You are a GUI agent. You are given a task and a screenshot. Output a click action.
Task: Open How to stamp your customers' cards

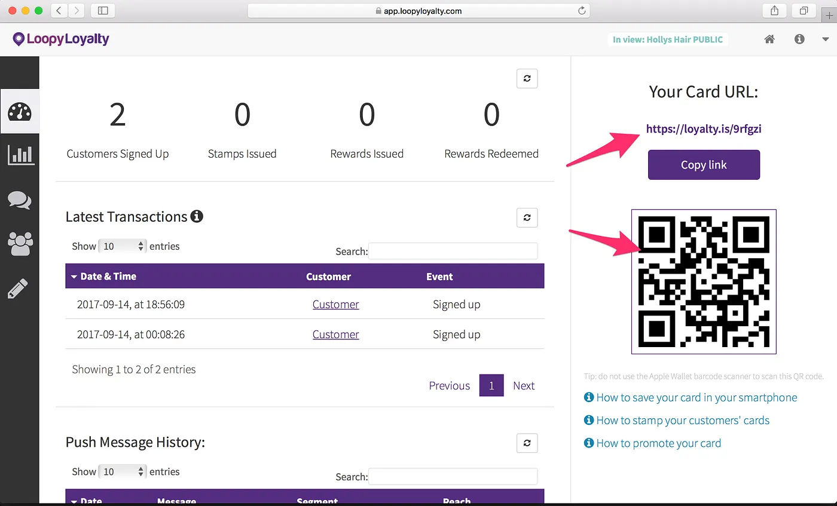683,420
